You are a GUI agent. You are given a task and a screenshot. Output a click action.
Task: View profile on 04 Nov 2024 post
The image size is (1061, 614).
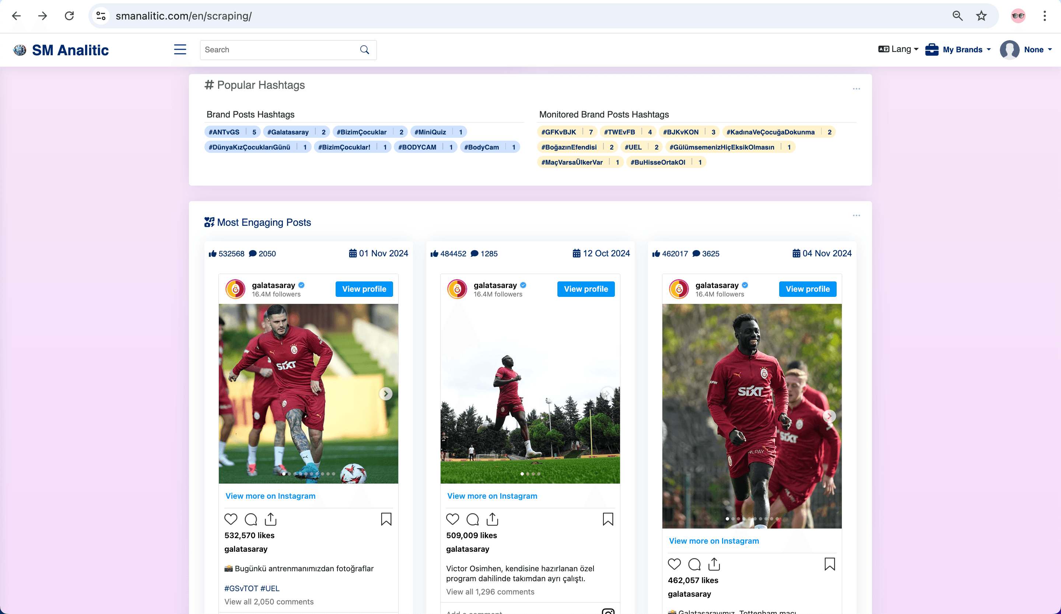pos(808,289)
